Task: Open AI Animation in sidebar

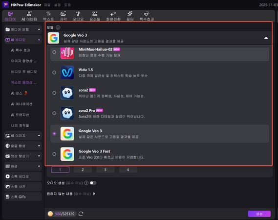Action: [x=21, y=104]
